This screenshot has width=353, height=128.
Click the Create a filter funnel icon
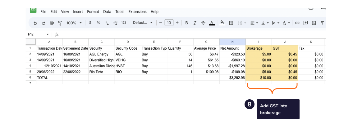[x=322, y=23]
